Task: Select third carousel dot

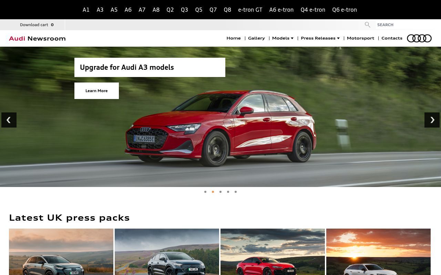Action: click(220, 192)
